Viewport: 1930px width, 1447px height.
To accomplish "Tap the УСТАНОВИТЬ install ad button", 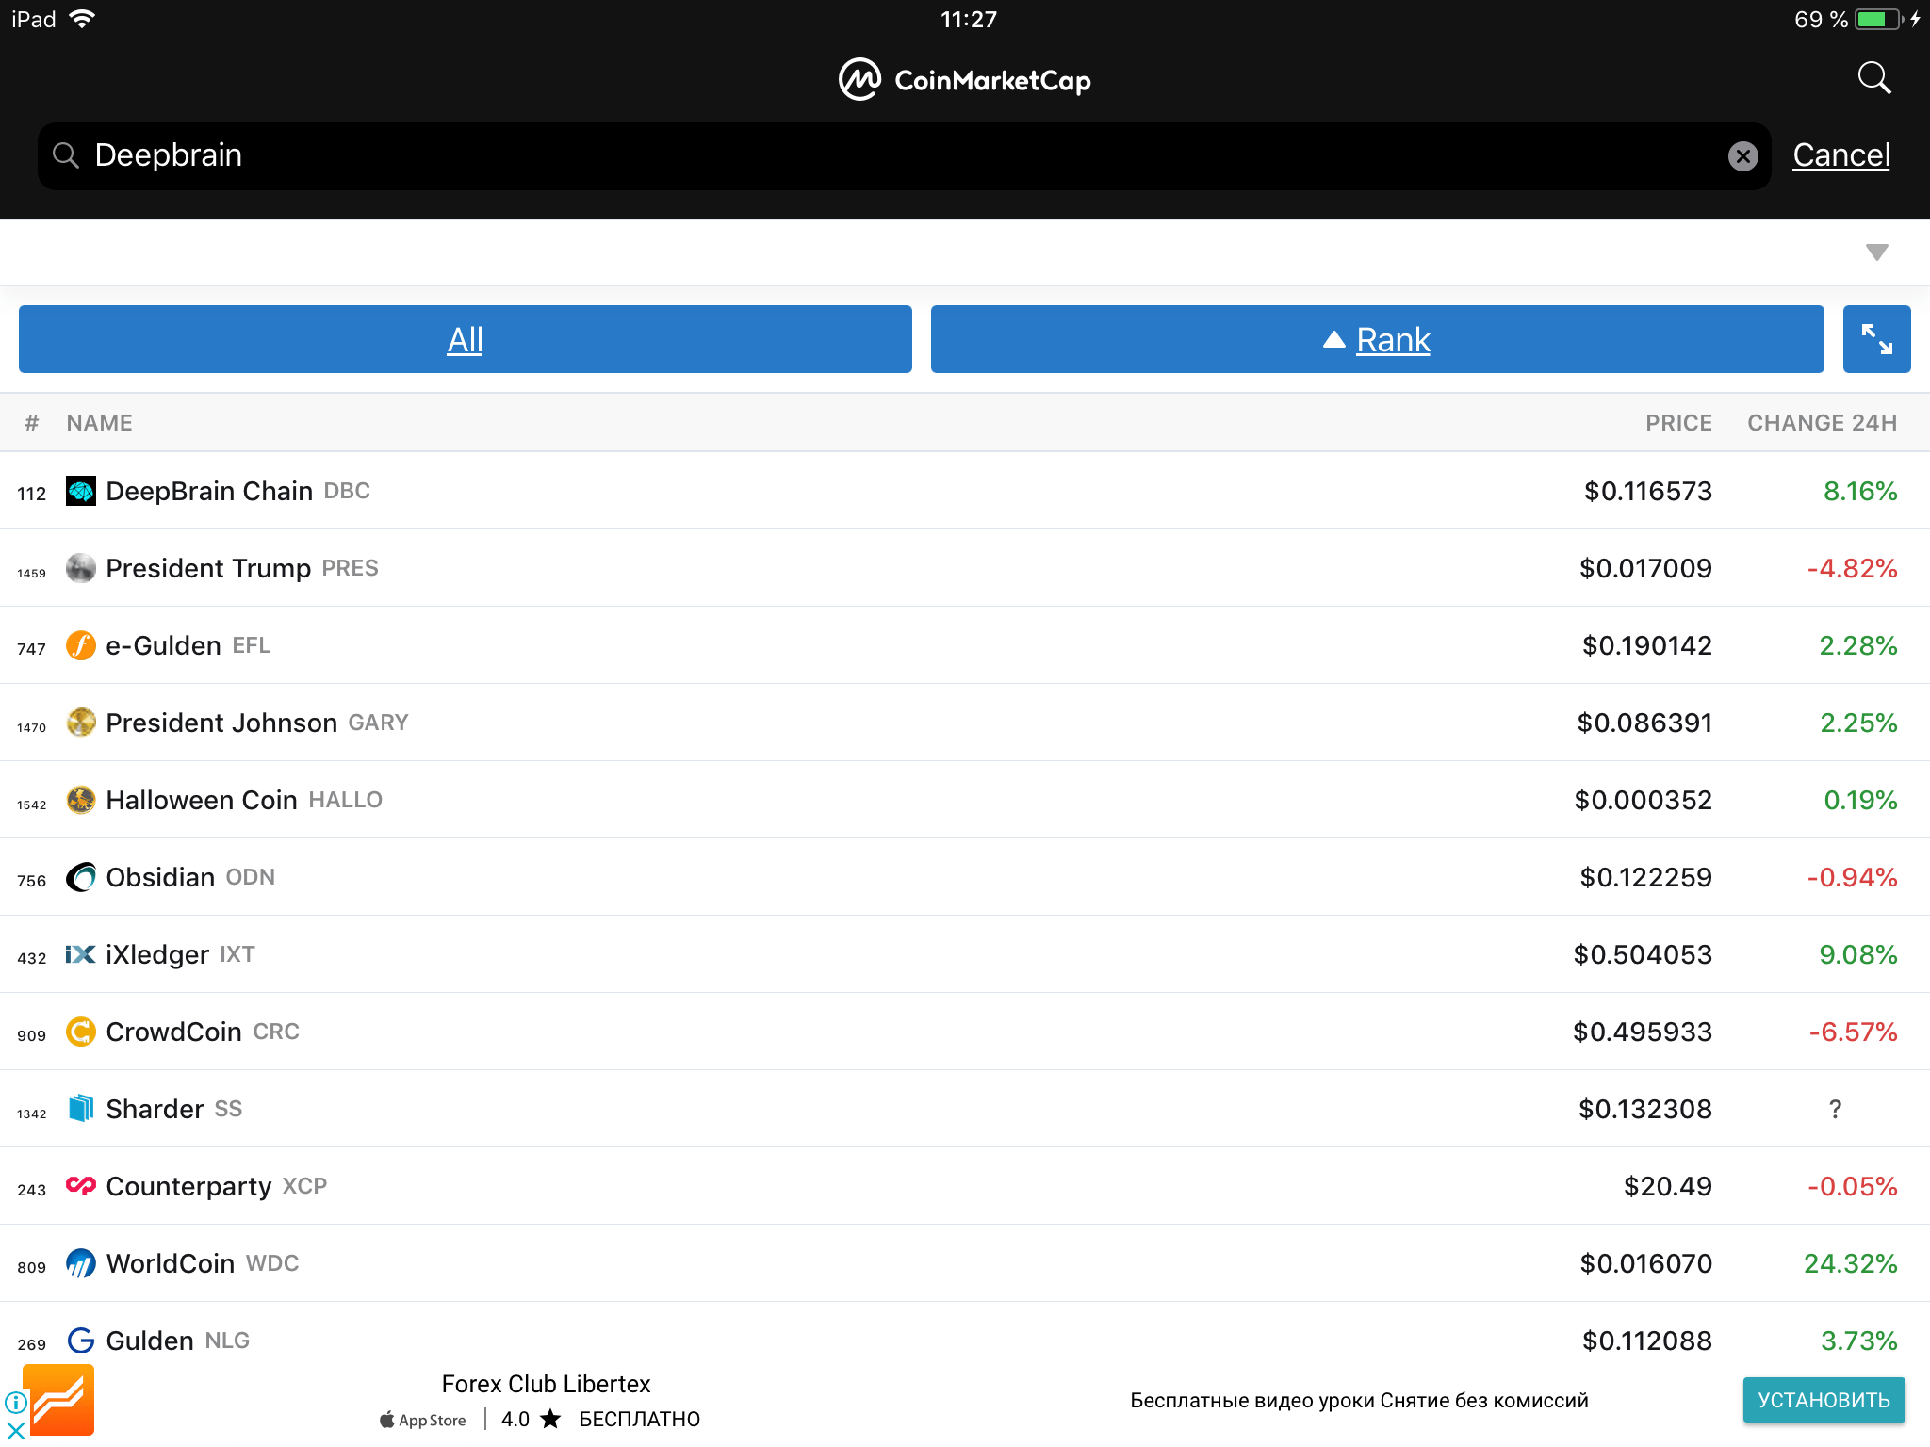I will [x=1824, y=1400].
